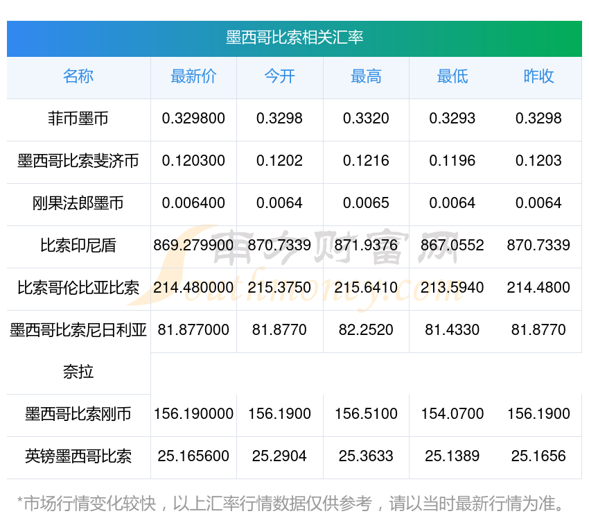Viewport: 589px width, 525px height.
Task: Click the row name 比索印尼盾
Action: [x=78, y=246]
